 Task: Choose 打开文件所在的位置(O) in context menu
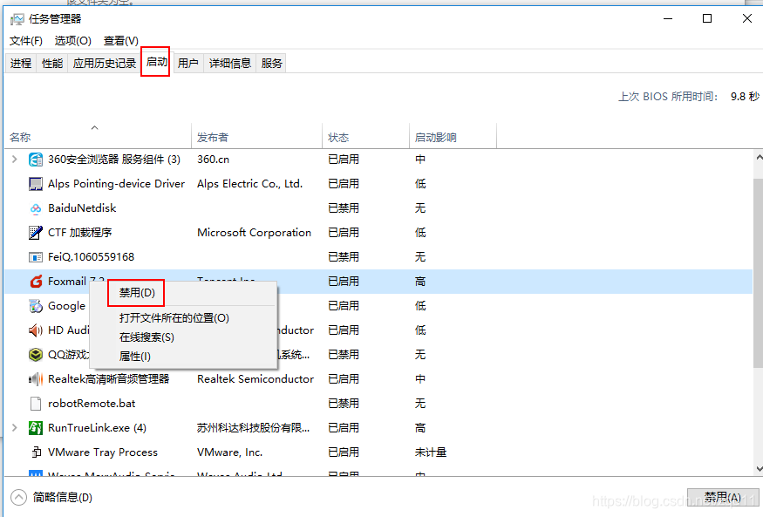pos(183,318)
